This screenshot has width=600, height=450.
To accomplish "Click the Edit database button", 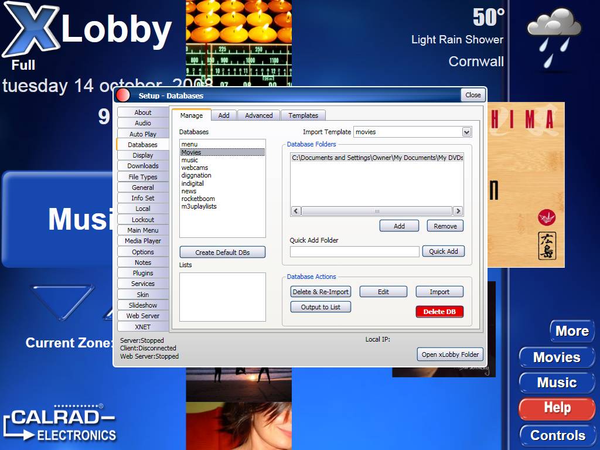I will click(383, 292).
